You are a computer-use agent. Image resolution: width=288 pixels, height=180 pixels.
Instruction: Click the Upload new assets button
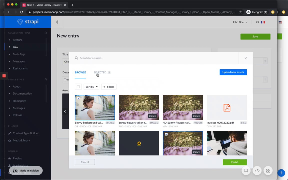233,72
